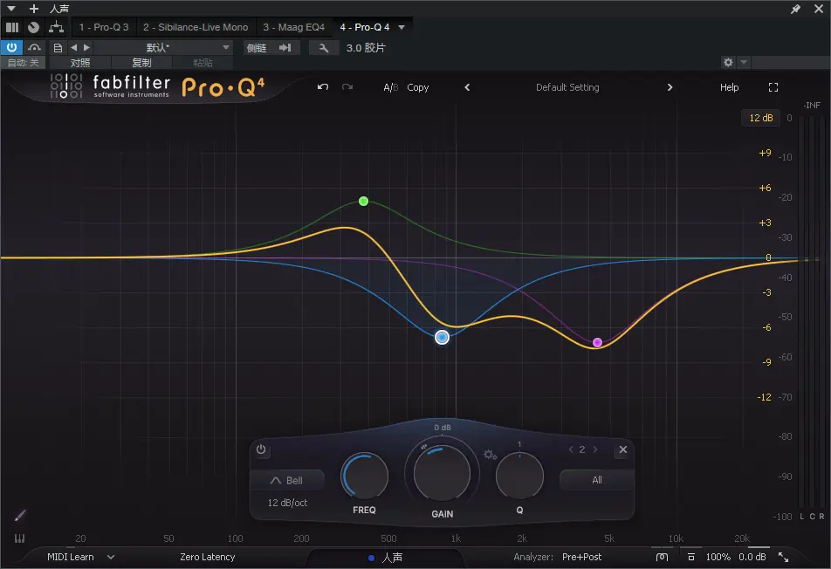
Task: Click the 复制 copy button
Action: [141, 63]
